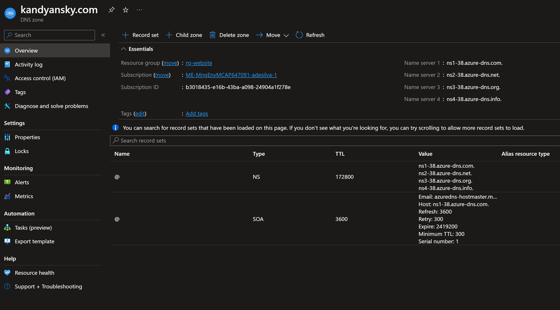Open ME-MngEnvMCAP647091-adesilva-1 subscription link
560x310 pixels.
point(231,75)
